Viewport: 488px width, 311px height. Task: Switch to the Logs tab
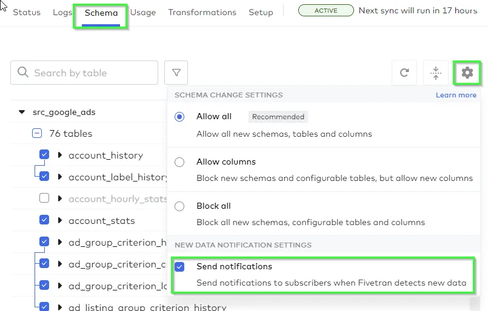click(x=62, y=12)
